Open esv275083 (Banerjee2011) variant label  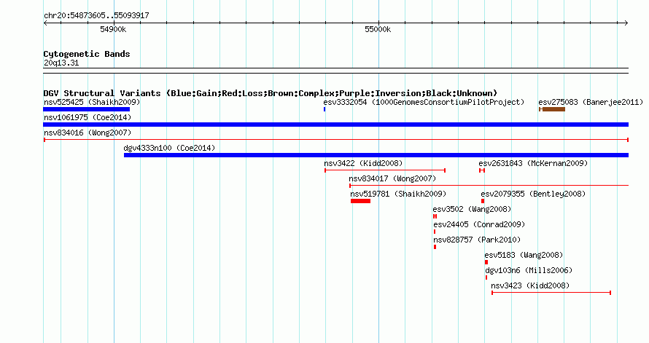tap(591, 102)
